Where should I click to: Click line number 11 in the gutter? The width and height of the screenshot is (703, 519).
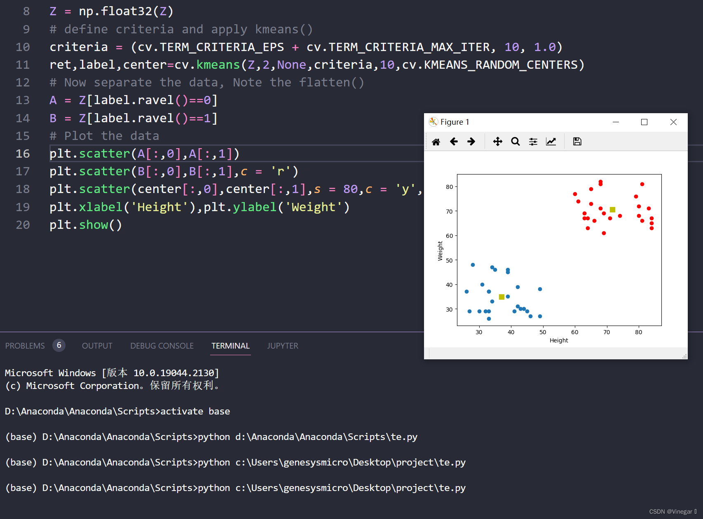[x=23, y=65]
